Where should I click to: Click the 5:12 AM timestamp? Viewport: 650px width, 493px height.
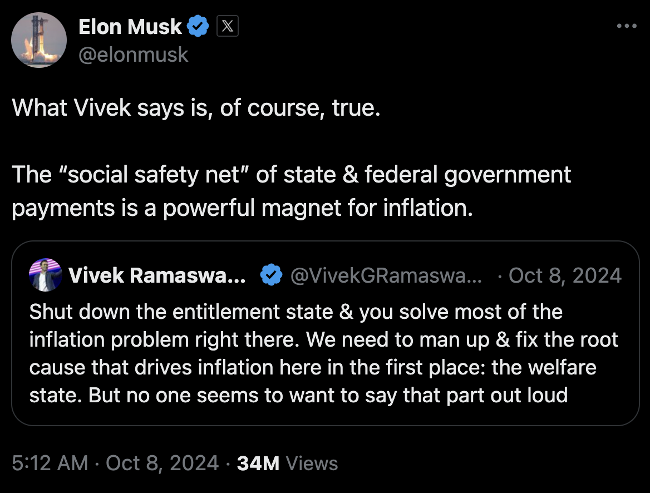pos(50,463)
